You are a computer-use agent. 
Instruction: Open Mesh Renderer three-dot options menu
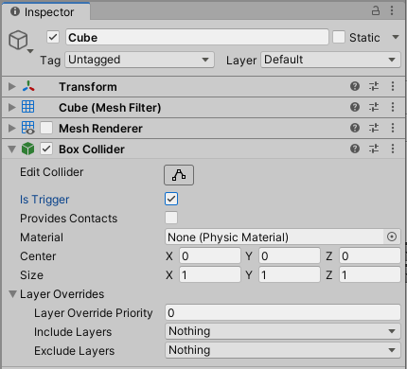pyautogui.click(x=393, y=128)
